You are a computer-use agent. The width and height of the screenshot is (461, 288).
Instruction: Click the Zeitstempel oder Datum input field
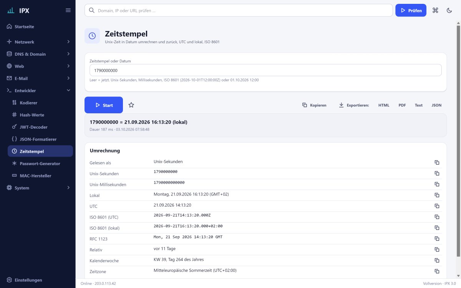coord(265,70)
